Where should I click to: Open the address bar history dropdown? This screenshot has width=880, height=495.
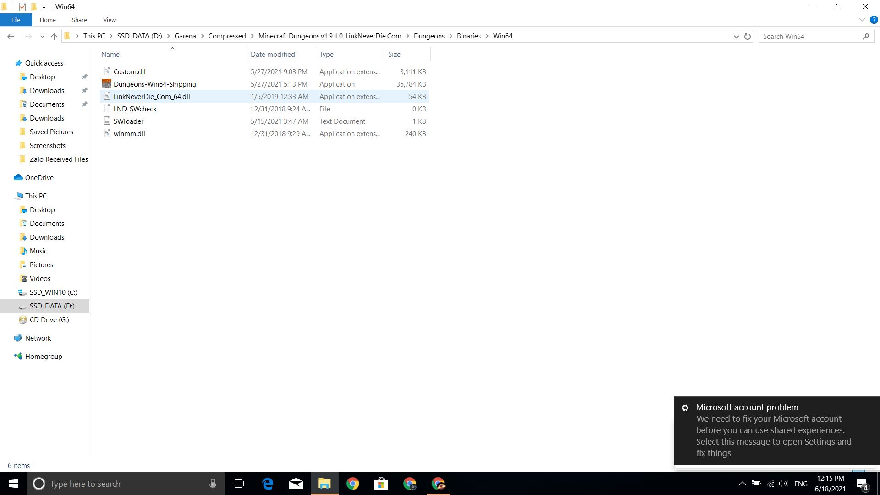[x=736, y=36]
